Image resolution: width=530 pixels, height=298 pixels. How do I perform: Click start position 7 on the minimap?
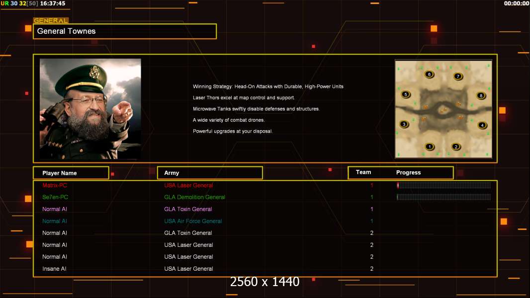pyautogui.click(x=458, y=76)
